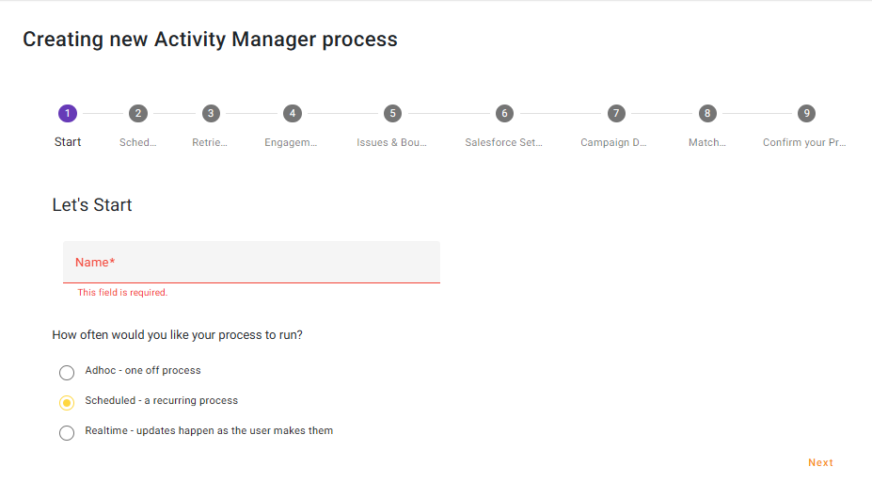The height and width of the screenshot is (499, 872).
Task: Switch to the Engagement step label
Action: pyautogui.click(x=291, y=143)
